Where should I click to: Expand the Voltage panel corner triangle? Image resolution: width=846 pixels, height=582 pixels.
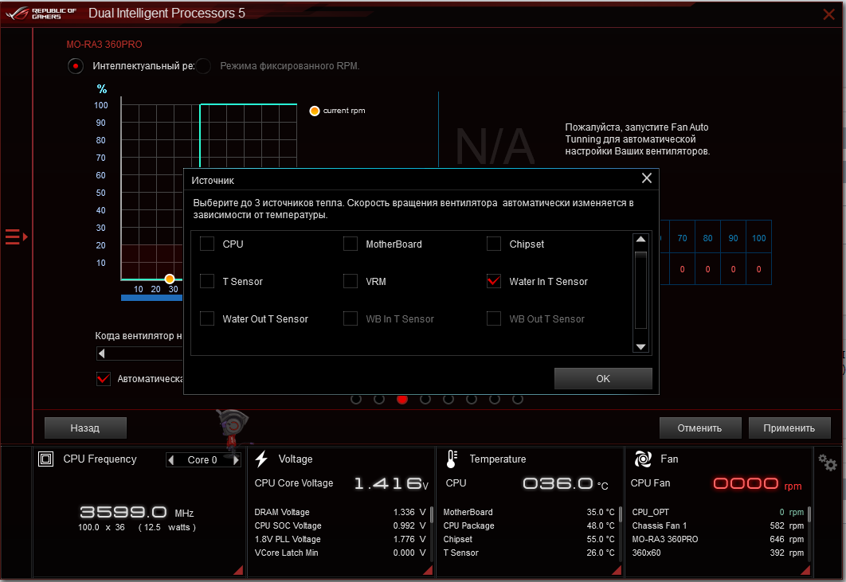pyautogui.click(x=428, y=570)
